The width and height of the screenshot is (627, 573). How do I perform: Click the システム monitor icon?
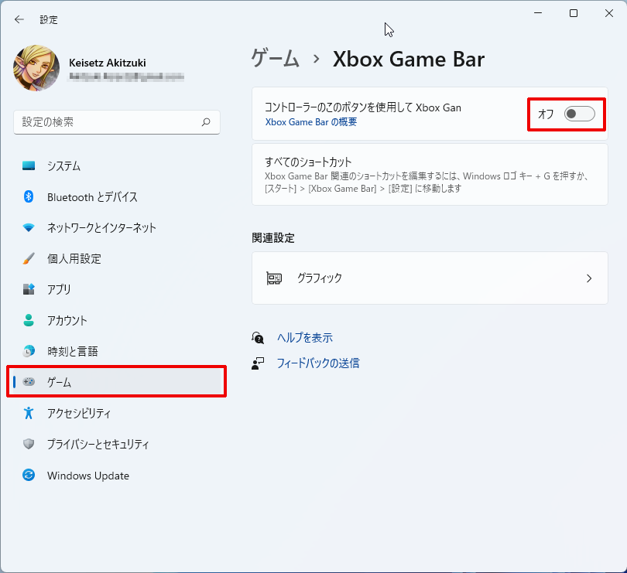29,165
